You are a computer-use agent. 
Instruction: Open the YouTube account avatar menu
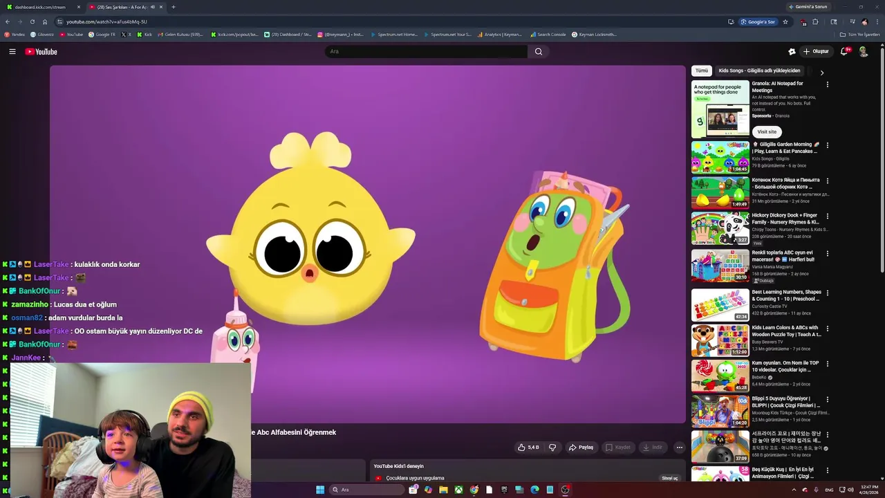[864, 51]
